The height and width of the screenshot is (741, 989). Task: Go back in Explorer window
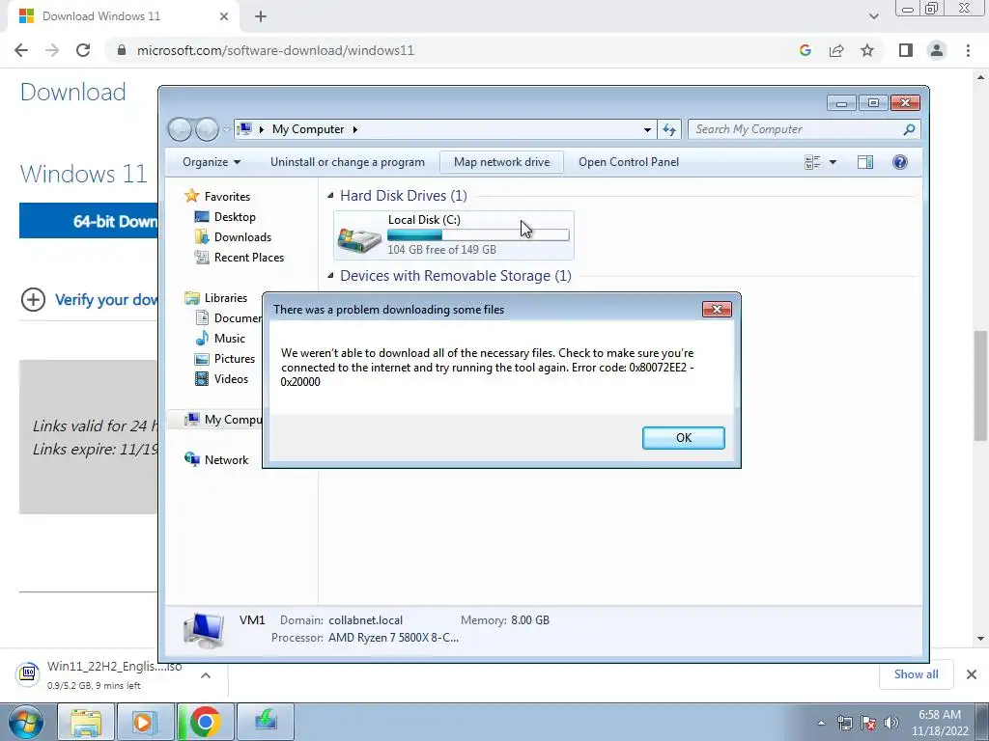(x=180, y=130)
